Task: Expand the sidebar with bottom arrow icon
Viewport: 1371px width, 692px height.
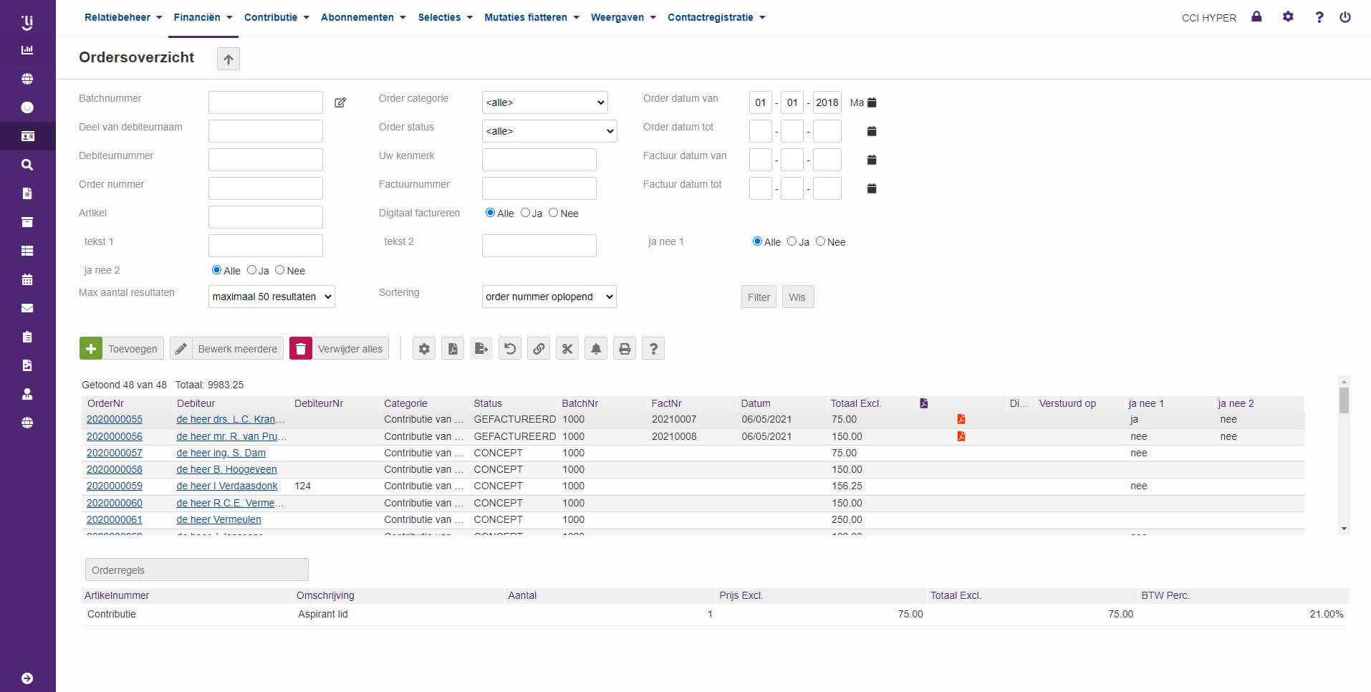Action: click(27, 678)
